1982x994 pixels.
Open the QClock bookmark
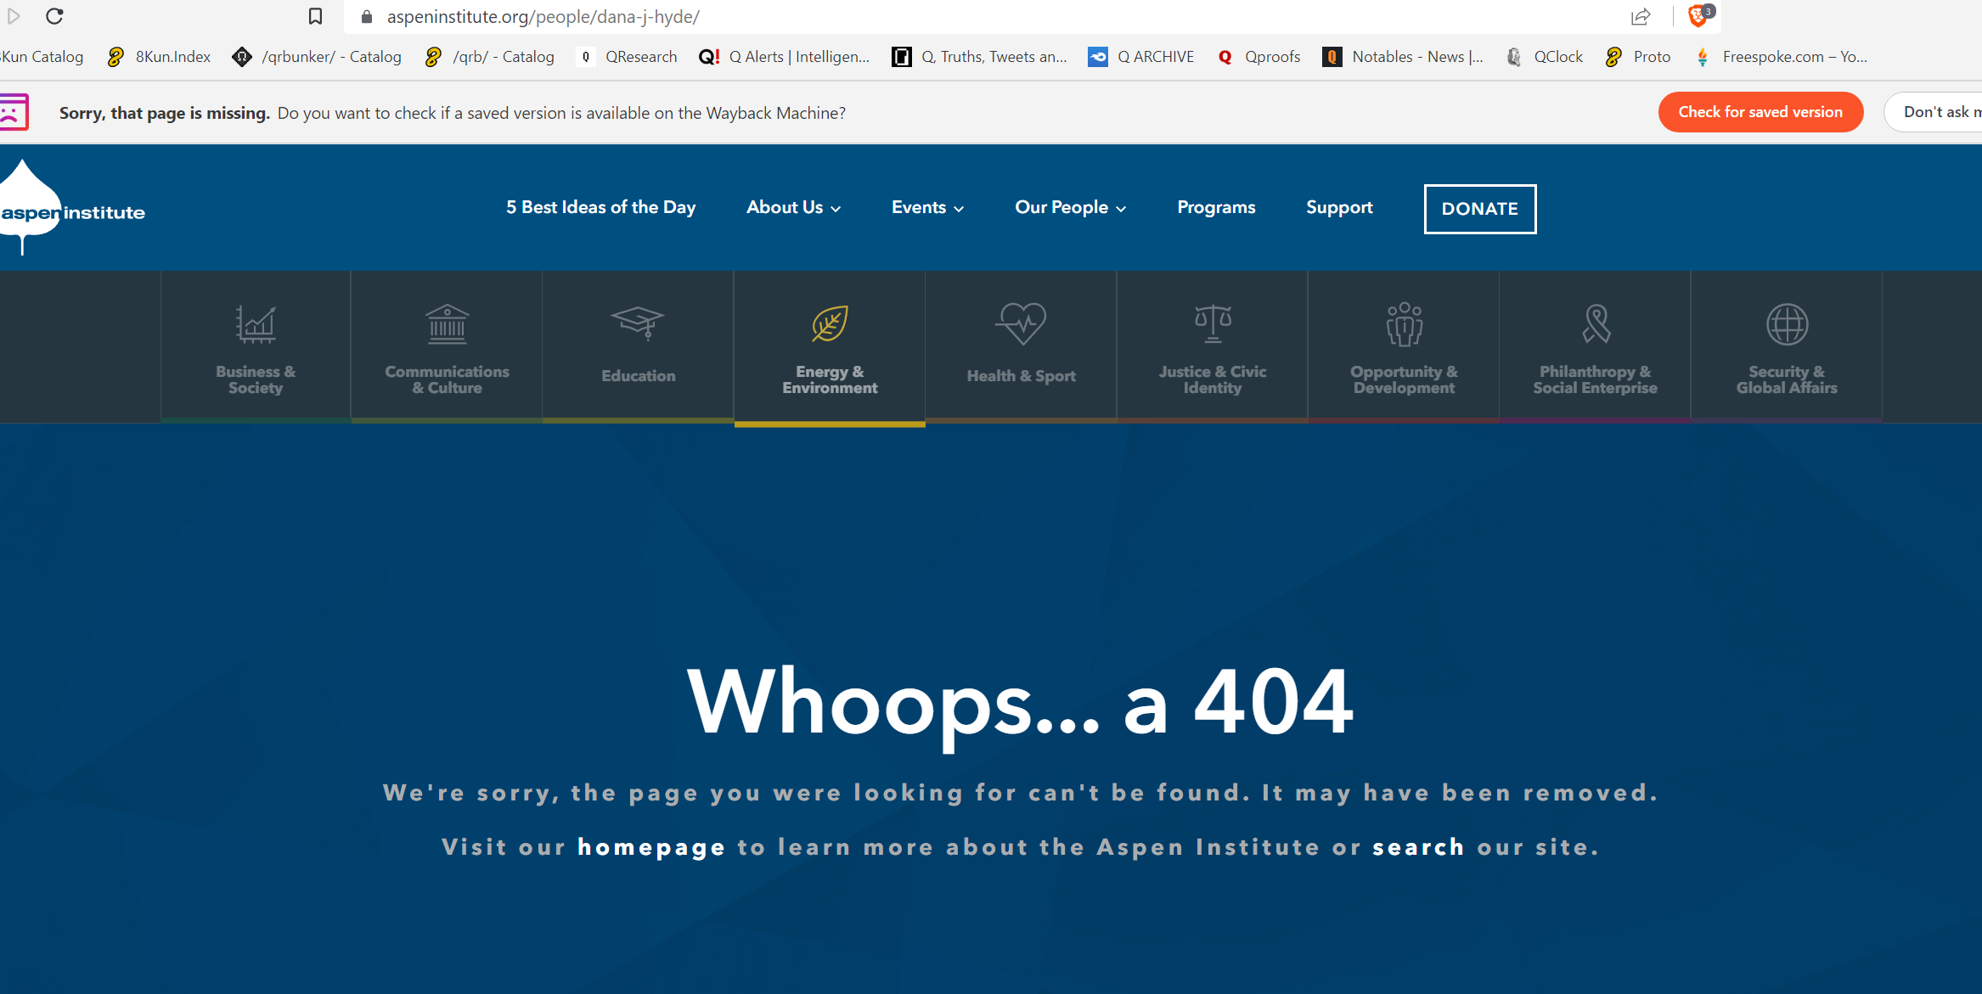[x=1545, y=57]
